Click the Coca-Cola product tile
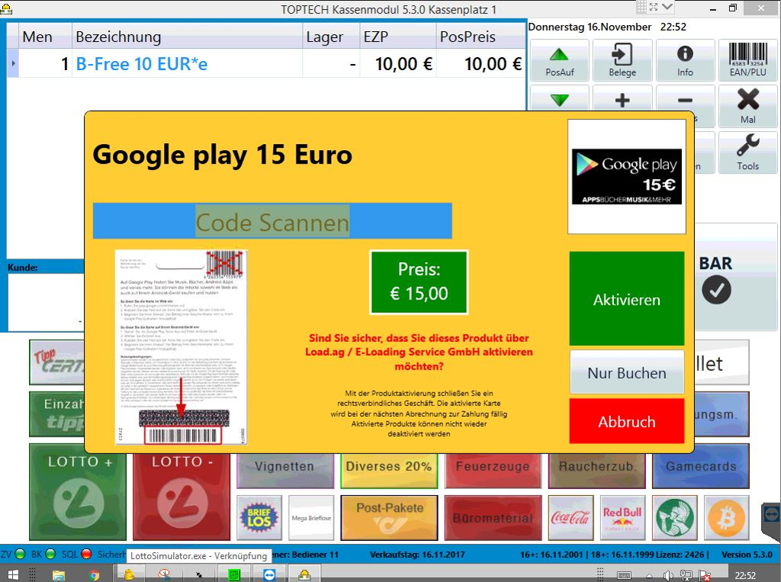Image resolution: width=781 pixels, height=582 pixels. pyautogui.click(x=570, y=518)
